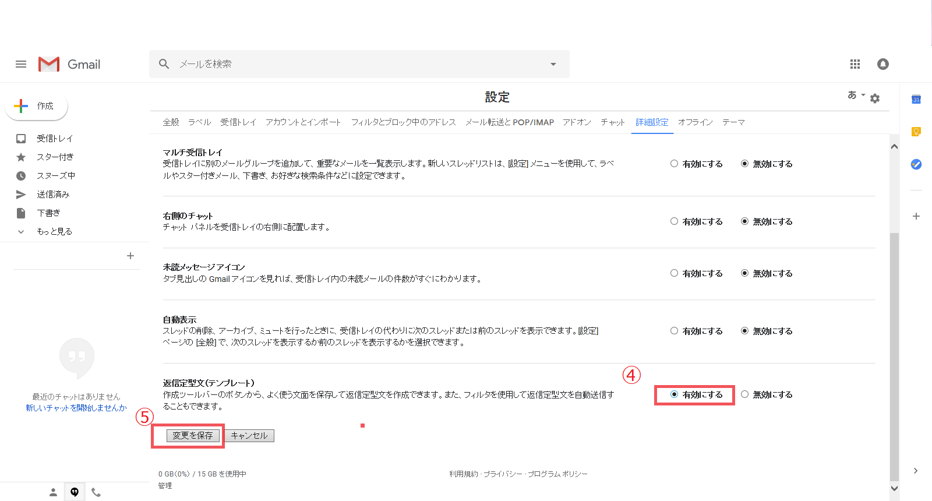Open the 利用規約 link

point(464,474)
